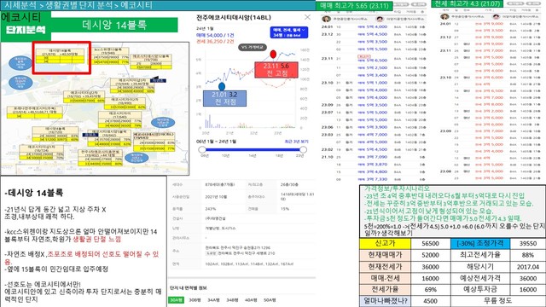Click the 현재매매가 table cell
Viewport: 546px width, 307px height.
point(385,255)
